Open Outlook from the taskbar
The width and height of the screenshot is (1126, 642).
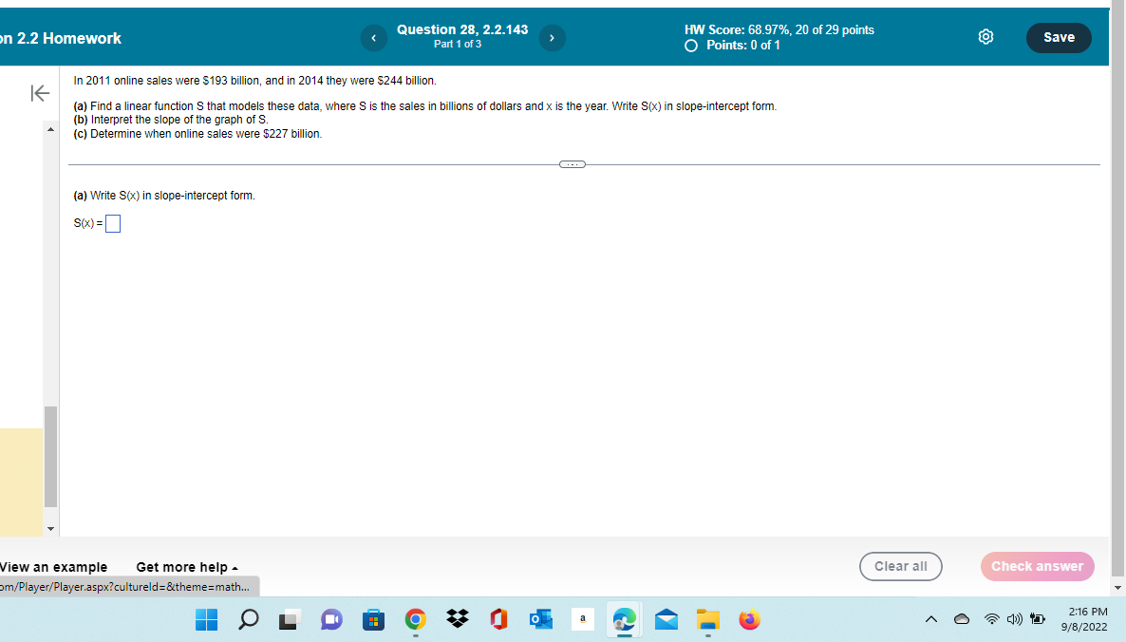pyautogui.click(x=540, y=619)
